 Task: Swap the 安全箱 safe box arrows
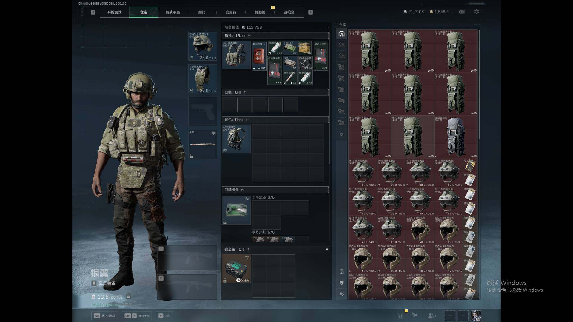[x=247, y=257]
